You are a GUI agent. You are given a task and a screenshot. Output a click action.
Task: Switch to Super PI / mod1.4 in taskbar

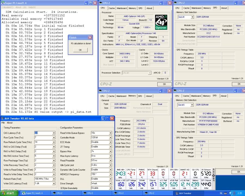(x=35, y=193)
